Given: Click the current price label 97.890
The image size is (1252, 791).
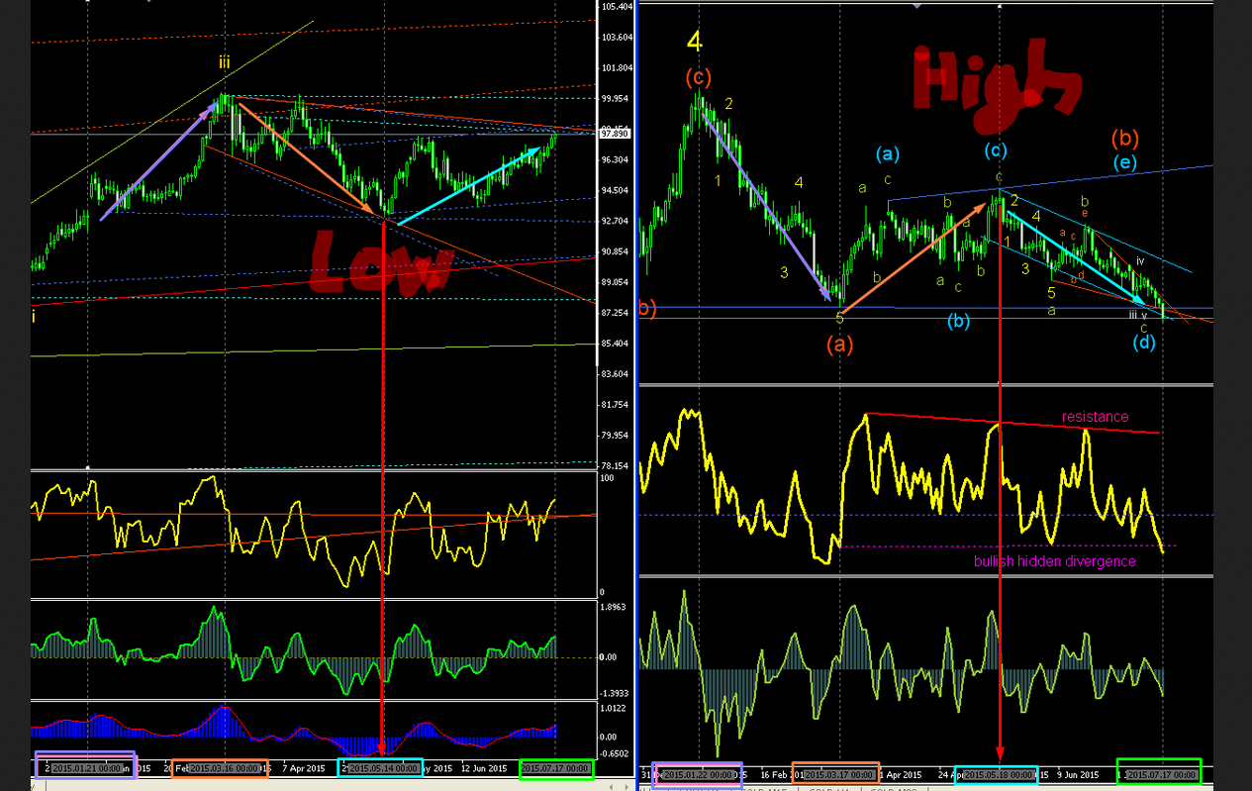Looking at the screenshot, I should (x=616, y=134).
